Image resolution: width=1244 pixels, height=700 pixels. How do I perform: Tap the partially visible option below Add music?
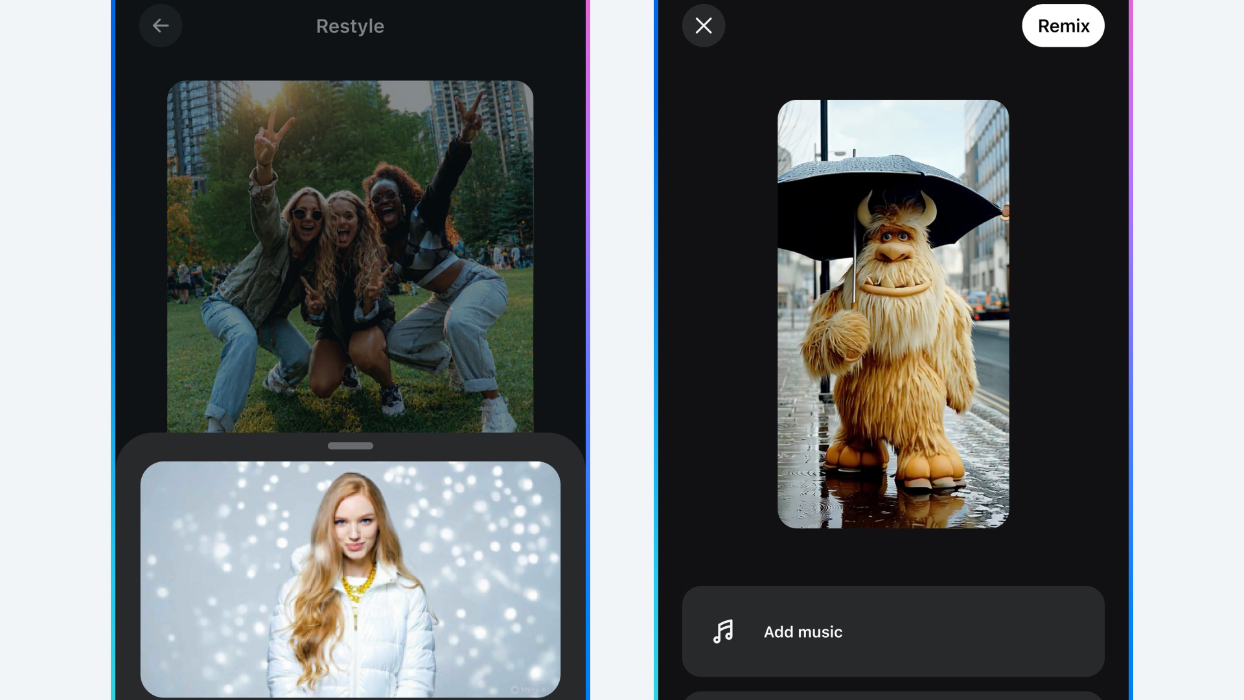coord(893,695)
